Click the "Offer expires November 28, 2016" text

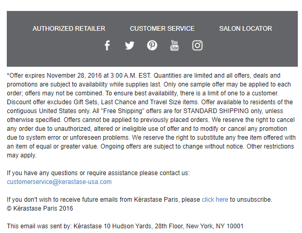(54, 76)
